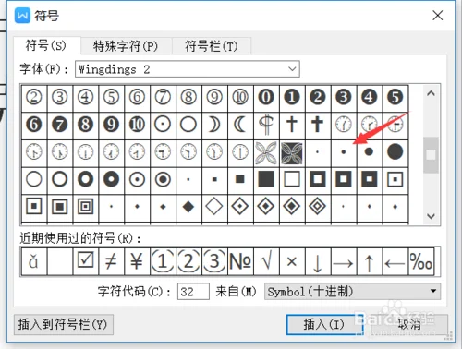Select the black circled number 0 symbol
This screenshot has width=462, height=349.
point(266,97)
